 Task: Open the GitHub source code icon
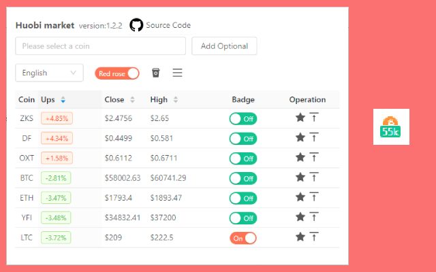click(x=136, y=25)
